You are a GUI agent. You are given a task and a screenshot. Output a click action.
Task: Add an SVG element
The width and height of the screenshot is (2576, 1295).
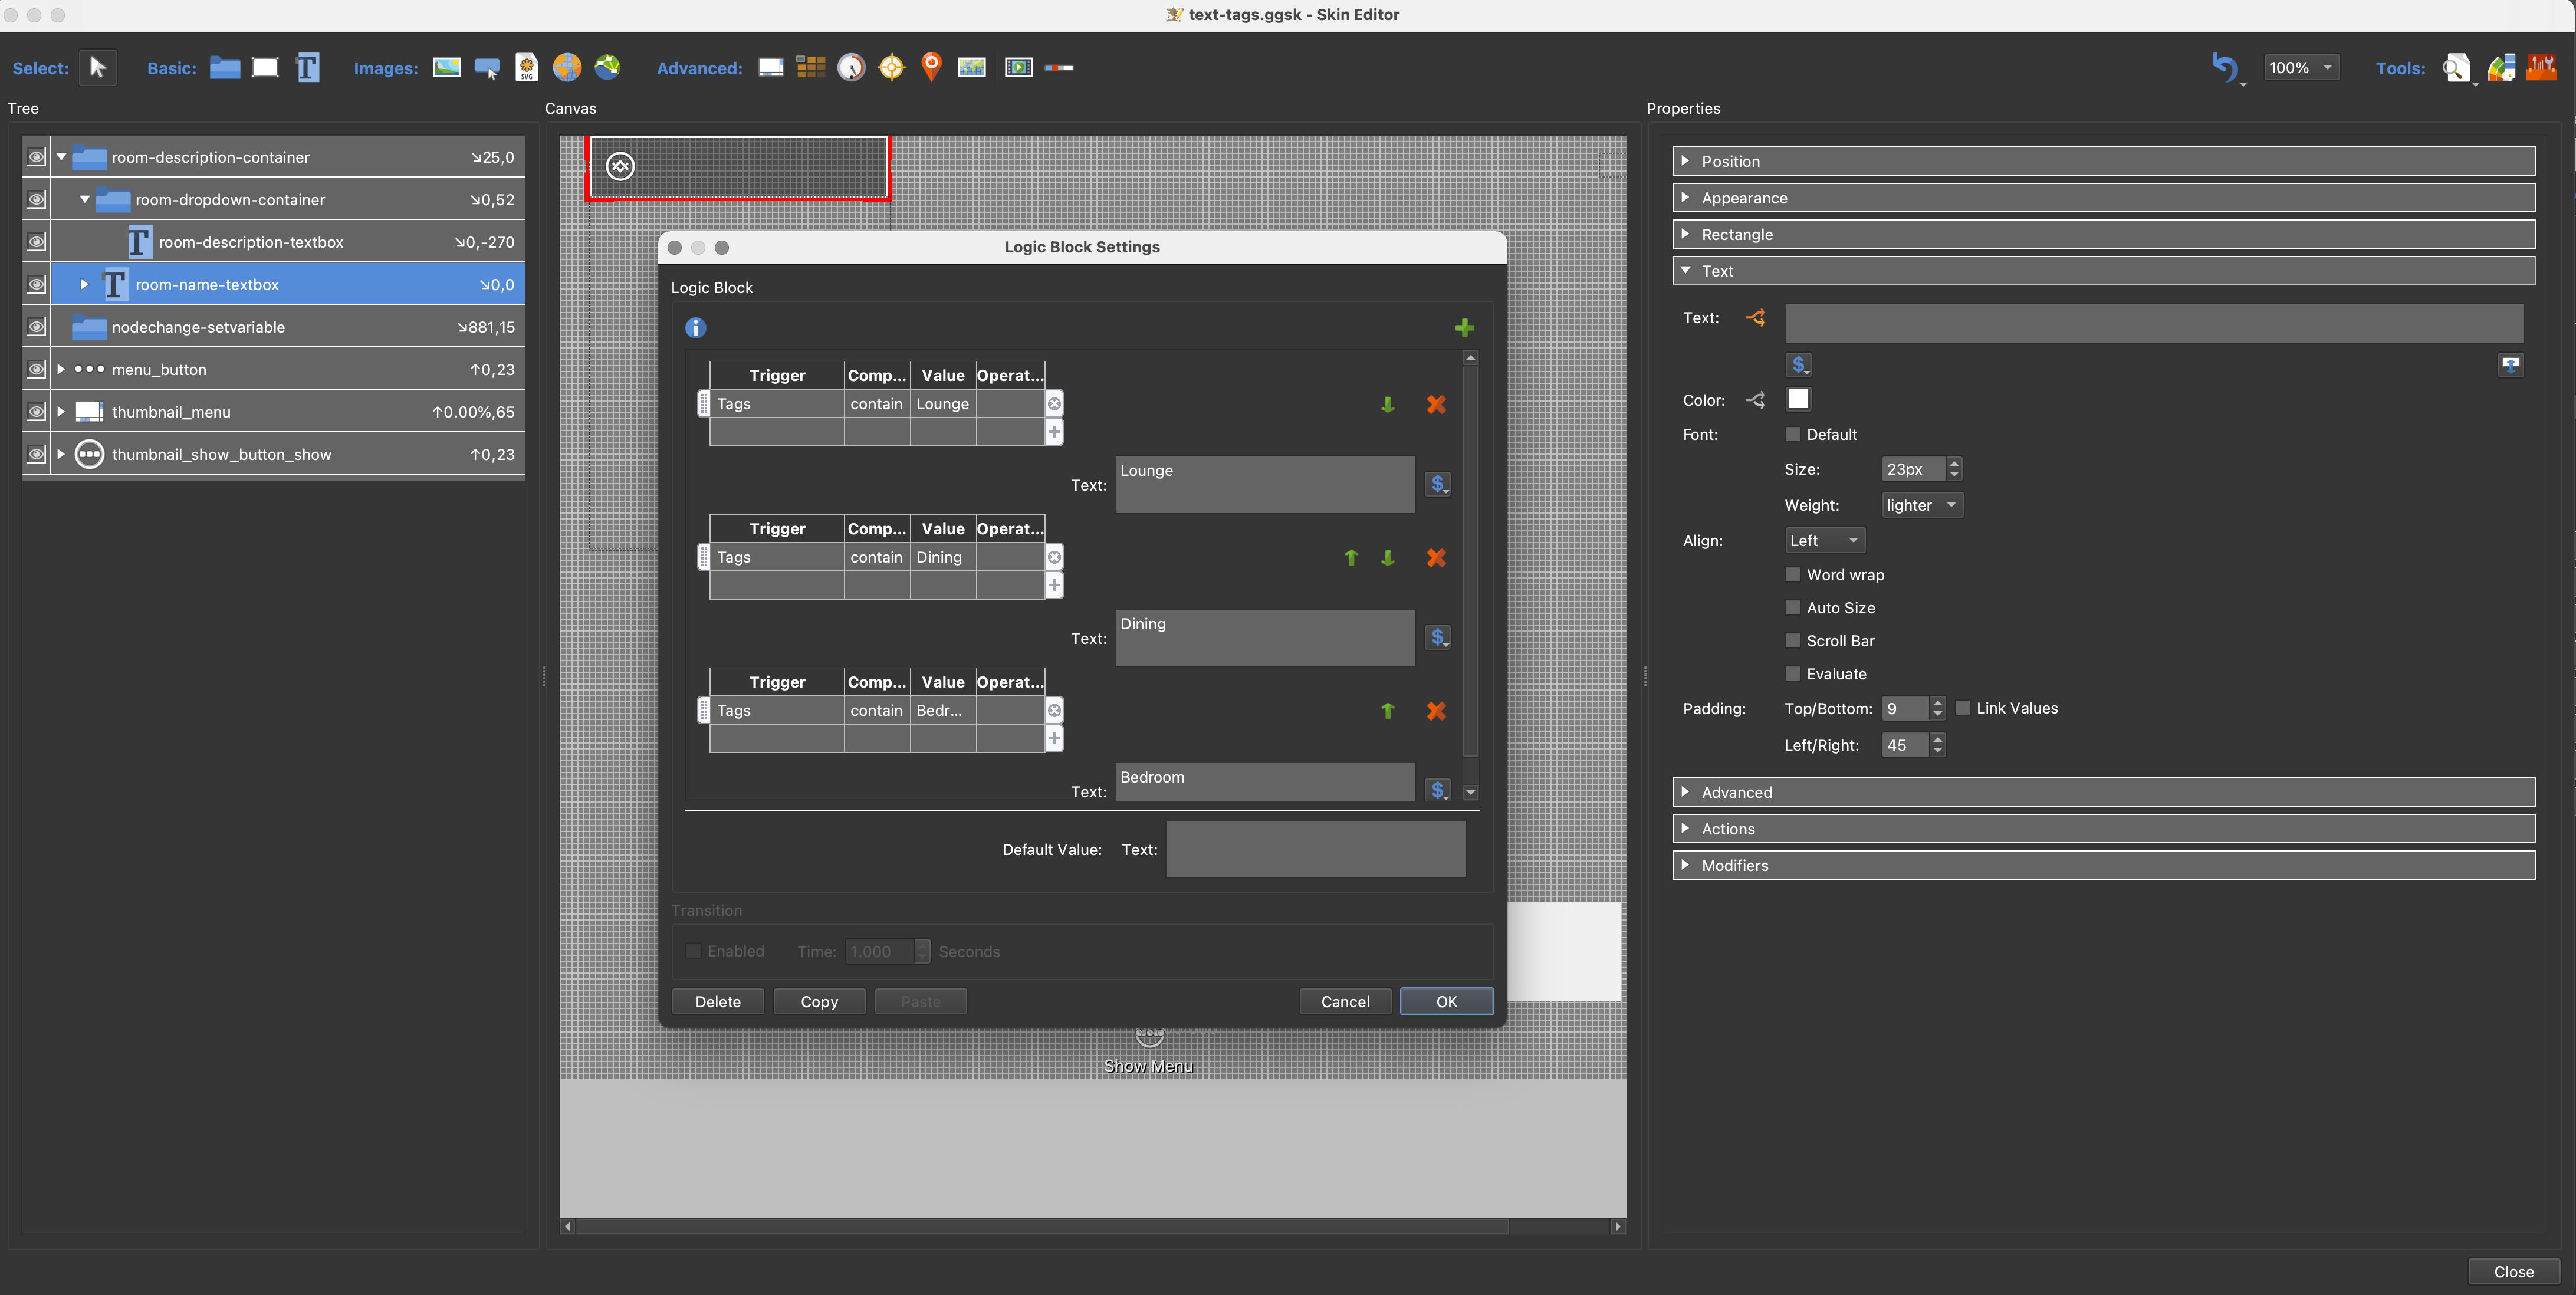click(x=527, y=67)
